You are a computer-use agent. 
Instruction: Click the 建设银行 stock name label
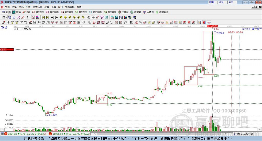257,29
